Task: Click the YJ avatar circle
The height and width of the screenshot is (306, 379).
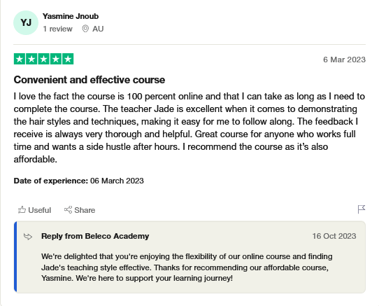Action: click(26, 22)
